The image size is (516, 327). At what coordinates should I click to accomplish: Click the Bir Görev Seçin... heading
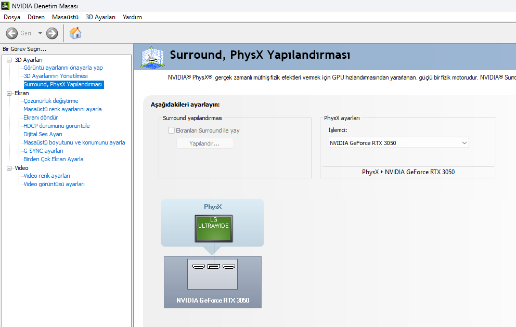[24, 49]
